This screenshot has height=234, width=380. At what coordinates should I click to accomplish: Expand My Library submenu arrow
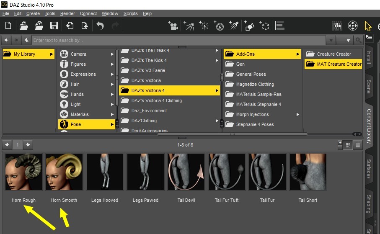click(x=52, y=54)
